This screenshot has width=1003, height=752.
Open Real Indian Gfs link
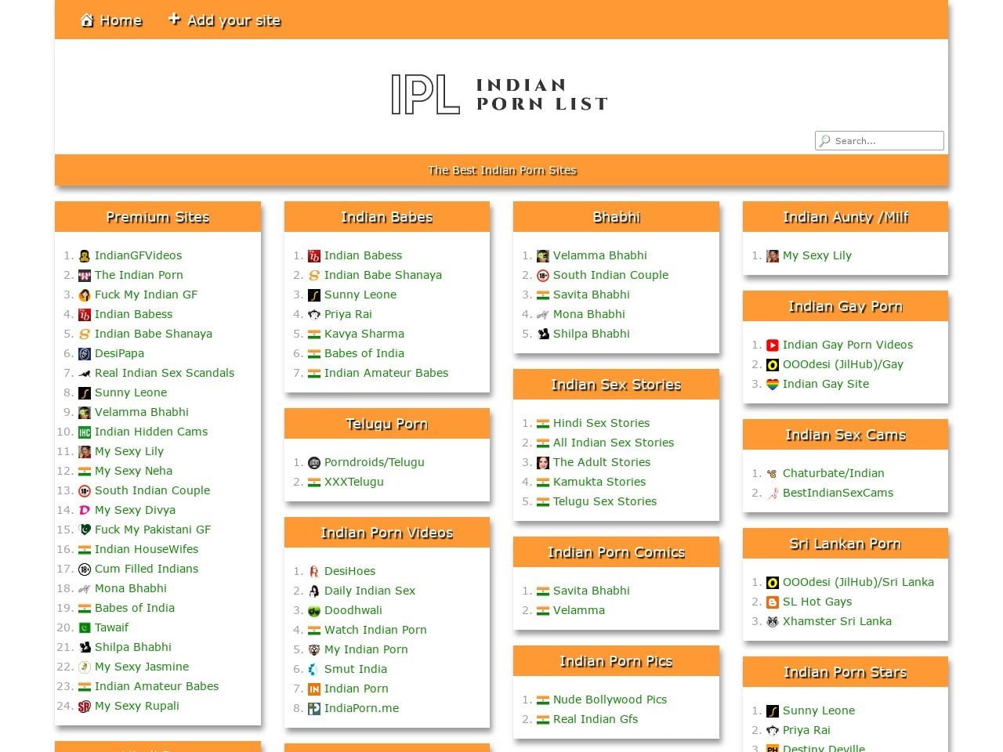point(596,719)
